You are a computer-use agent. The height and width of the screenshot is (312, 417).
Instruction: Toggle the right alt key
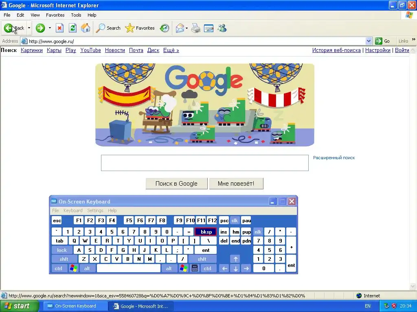coord(169,268)
